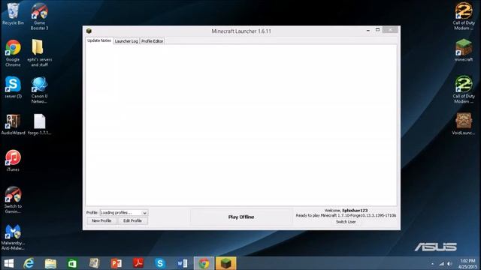The height and width of the screenshot is (270, 481).
Task: Click Minecraft Launcher title bar block icon
Action: tap(89, 31)
